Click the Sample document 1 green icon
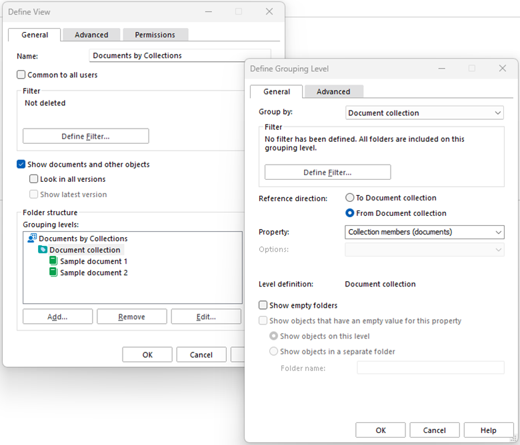The image size is (520, 445). pyautogui.click(x=53, y=260)
